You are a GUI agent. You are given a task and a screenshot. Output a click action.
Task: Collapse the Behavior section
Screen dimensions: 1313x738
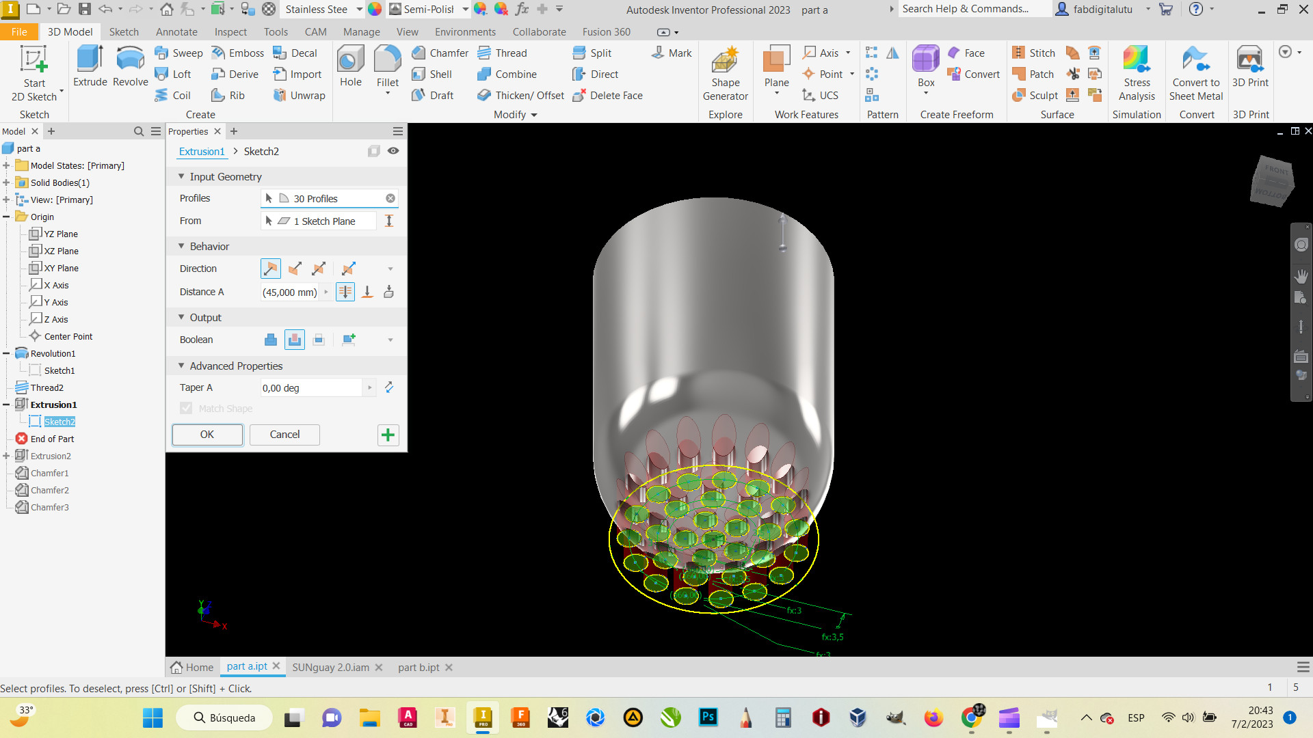(x=181, y=246)
